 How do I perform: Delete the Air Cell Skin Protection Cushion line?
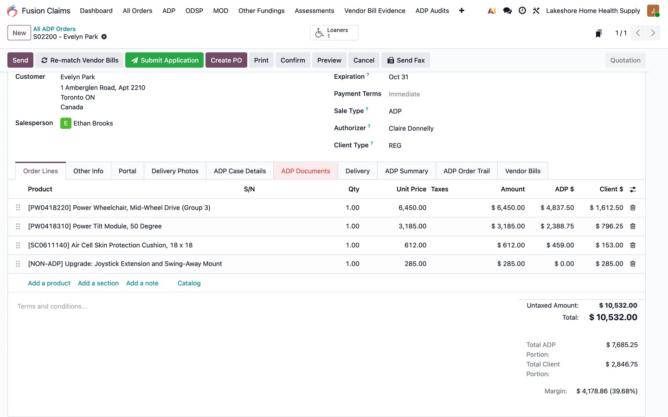(633, 245)
